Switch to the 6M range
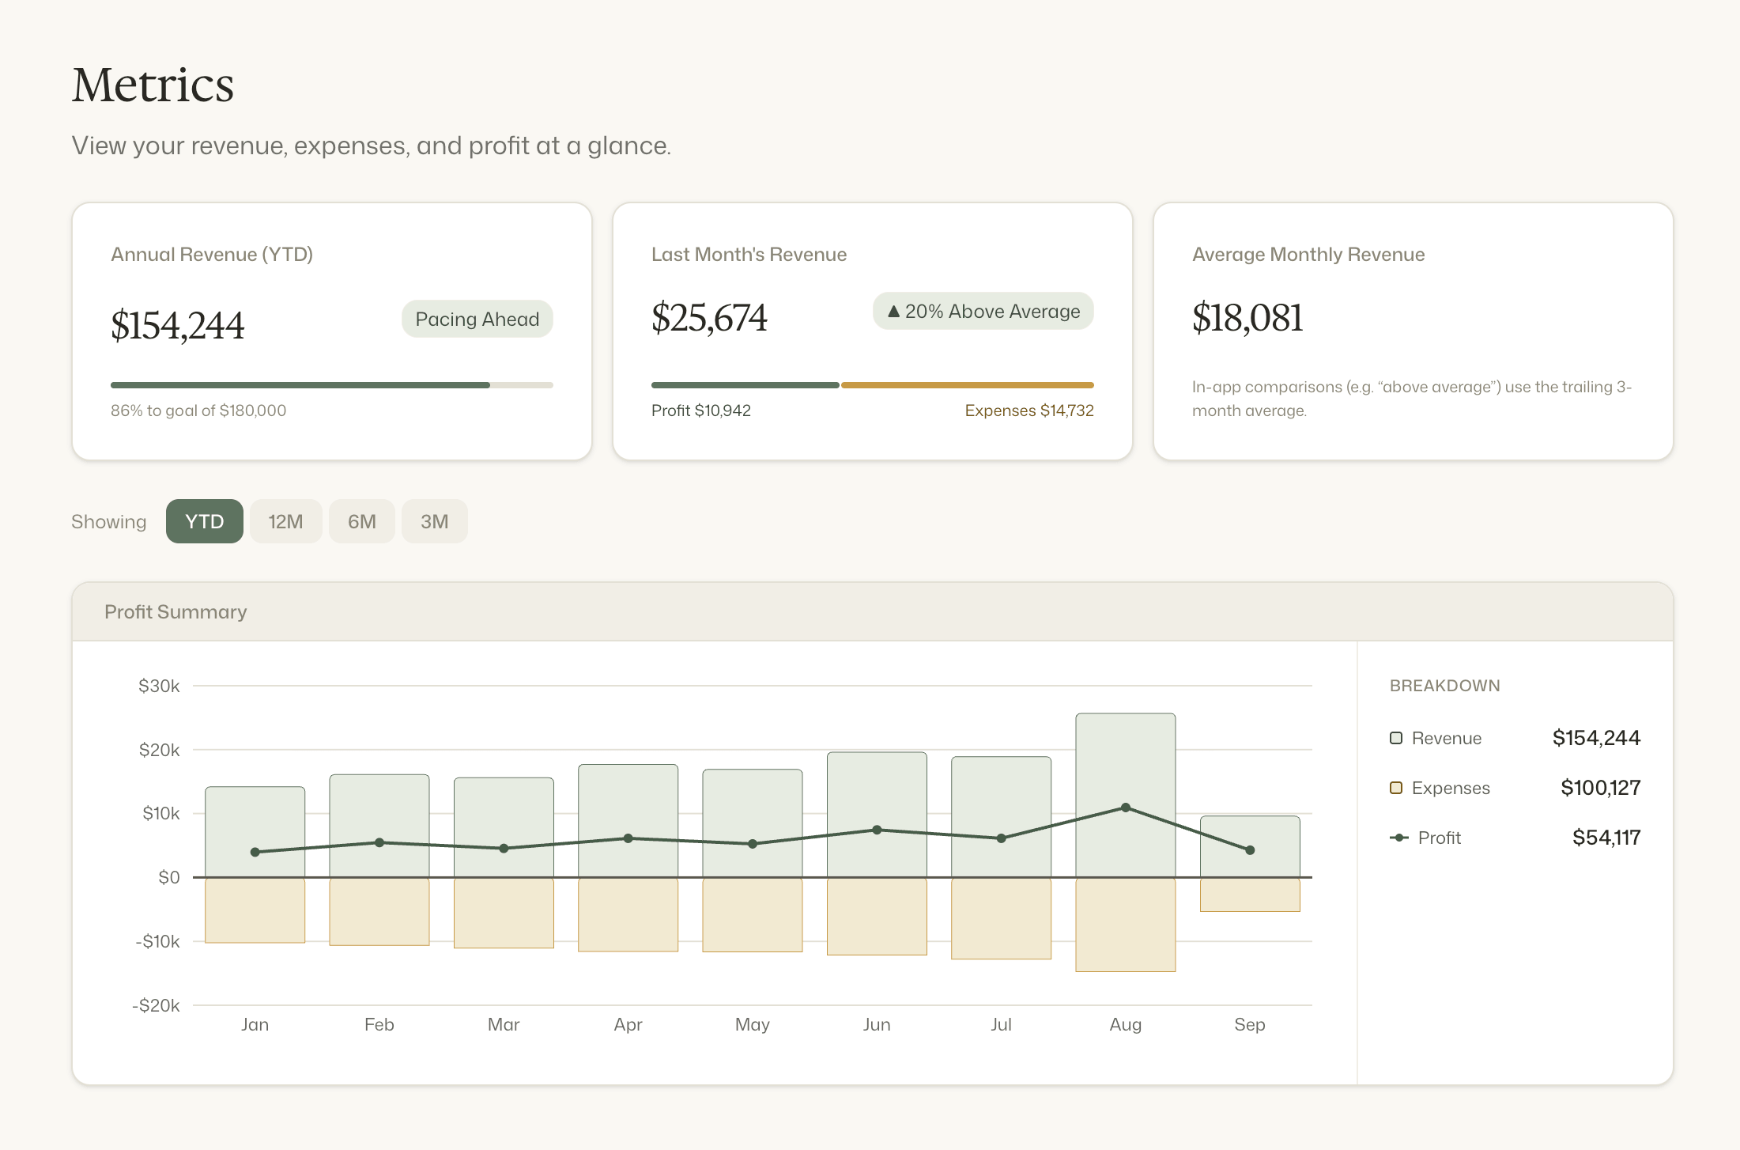 (x=361, y=521)
